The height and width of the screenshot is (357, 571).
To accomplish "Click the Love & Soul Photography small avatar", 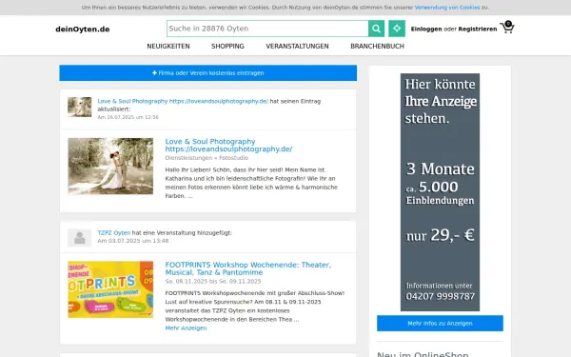I will coord(79,107).
